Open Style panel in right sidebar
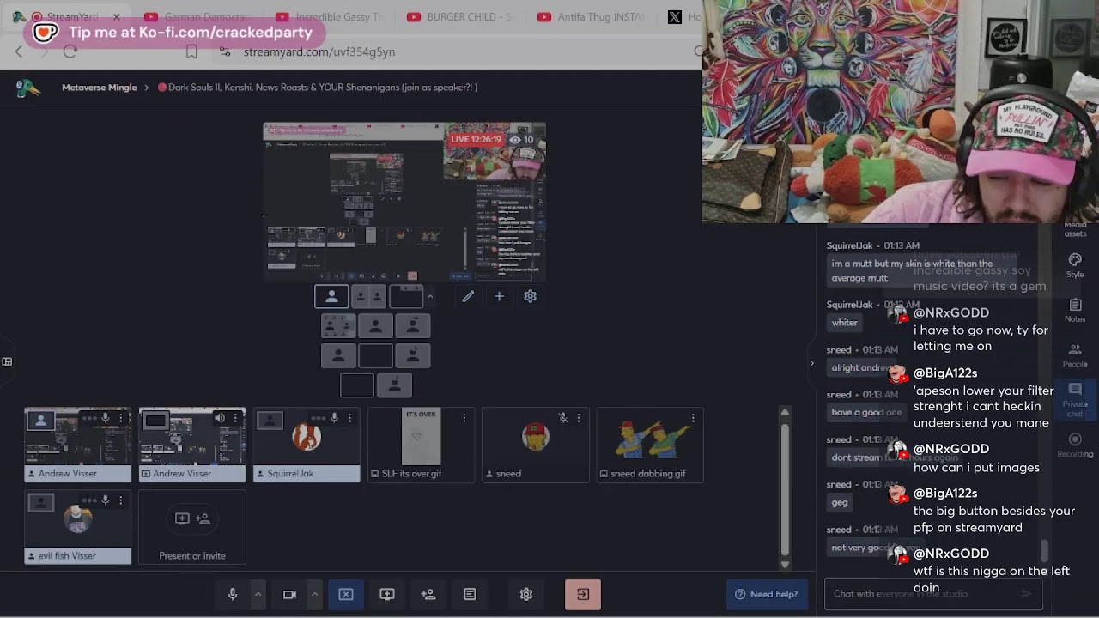Image resolution: width=1099 pixels, height=618 pixels. pos(1075,265)
